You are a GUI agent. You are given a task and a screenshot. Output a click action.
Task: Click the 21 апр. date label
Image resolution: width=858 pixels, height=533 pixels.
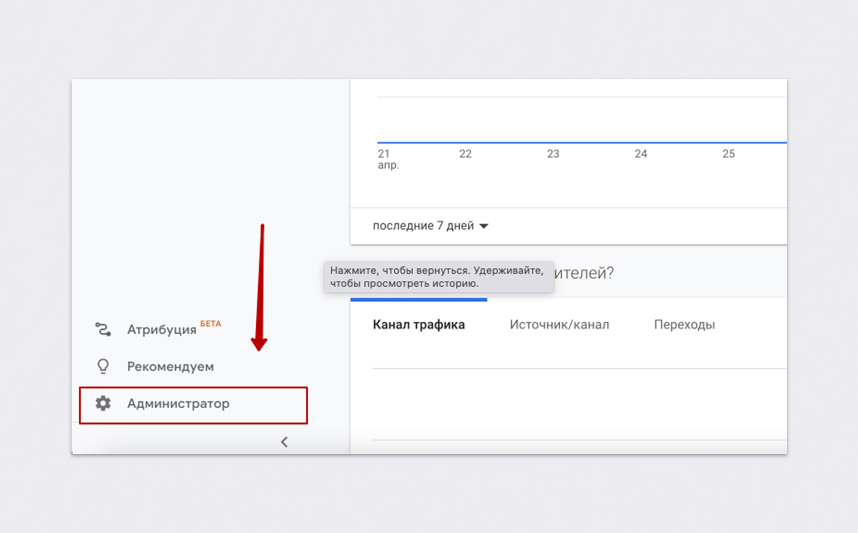(388, 159)
